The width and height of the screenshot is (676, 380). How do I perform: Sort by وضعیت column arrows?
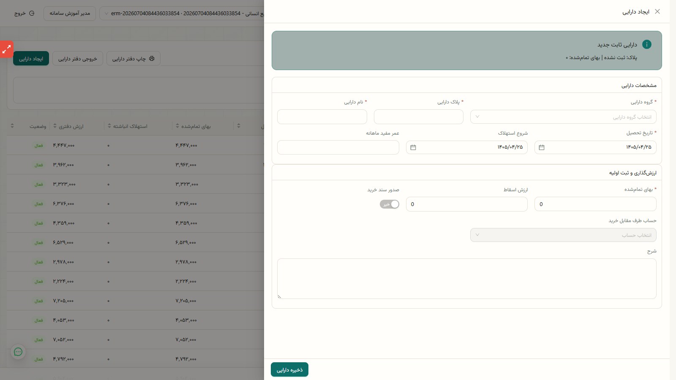tap(12, 126)
